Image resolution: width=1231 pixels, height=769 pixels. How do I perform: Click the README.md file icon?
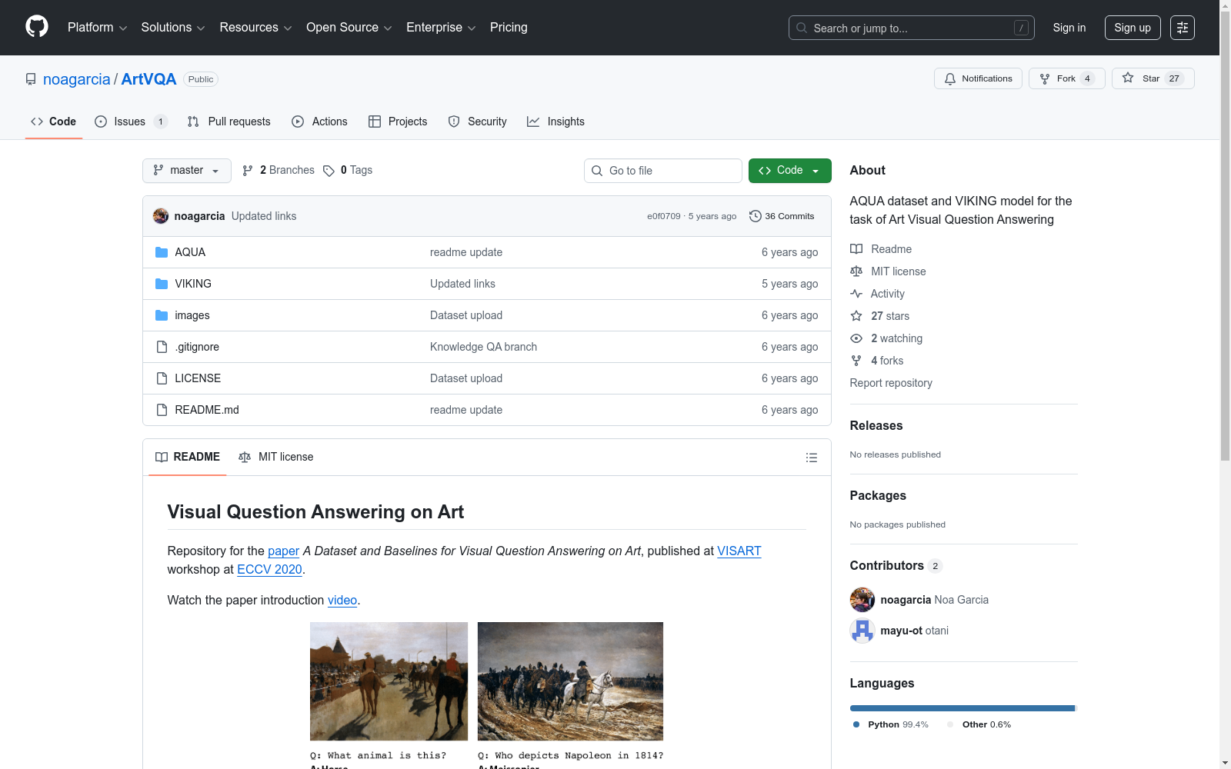[x=162, y=410]
